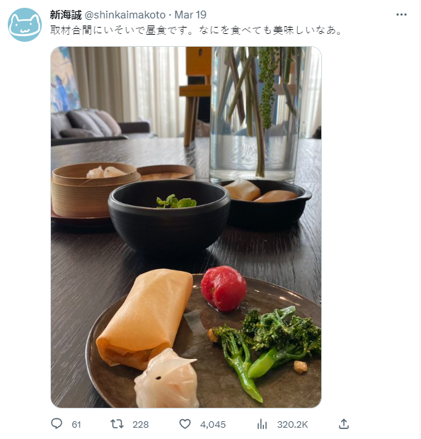The image size is (421, 439).
Task: Click the view count 320.2K
Action: [x=293, y=424]
